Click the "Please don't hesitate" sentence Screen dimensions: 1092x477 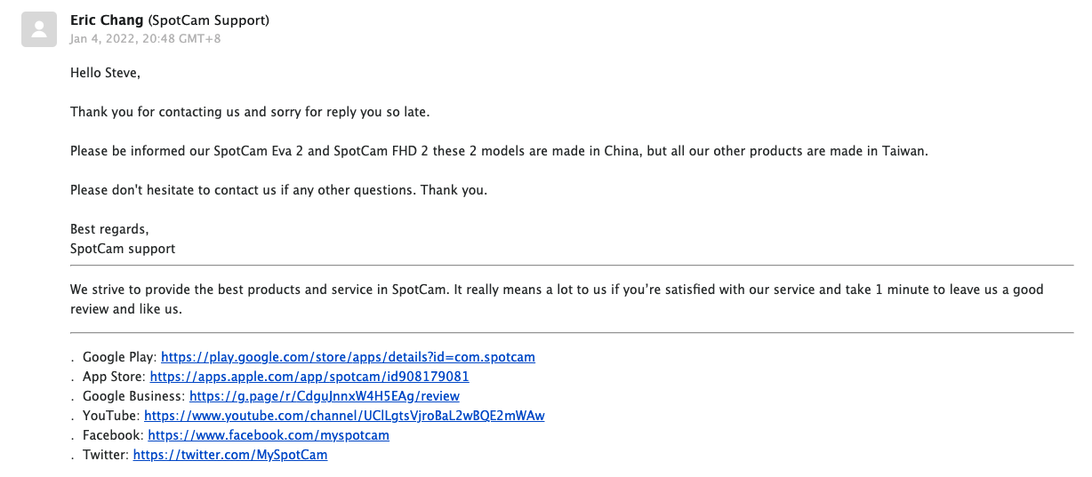tap(278, 190)
